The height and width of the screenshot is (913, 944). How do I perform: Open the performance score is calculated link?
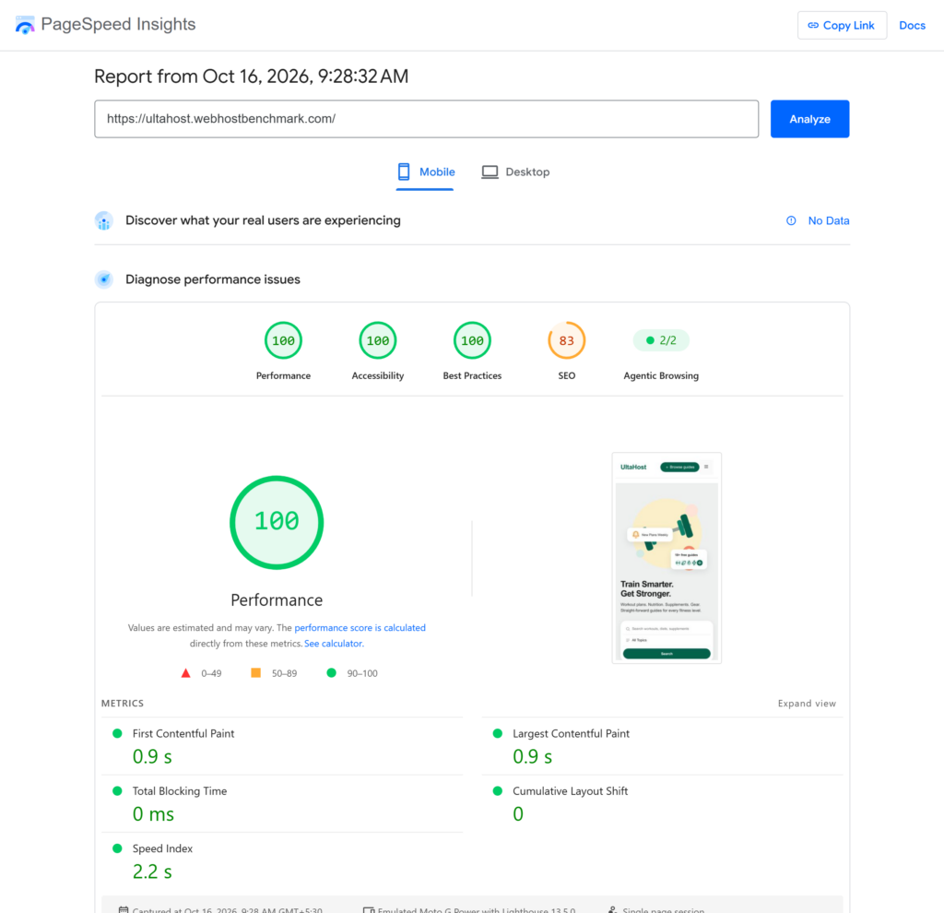pos(360,627)
